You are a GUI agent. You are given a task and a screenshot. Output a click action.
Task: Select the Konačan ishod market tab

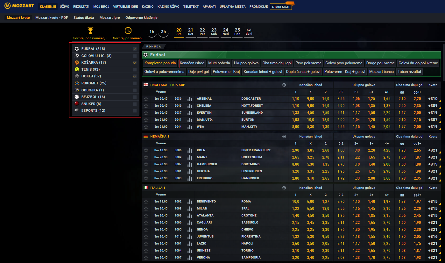pos(192,63)
